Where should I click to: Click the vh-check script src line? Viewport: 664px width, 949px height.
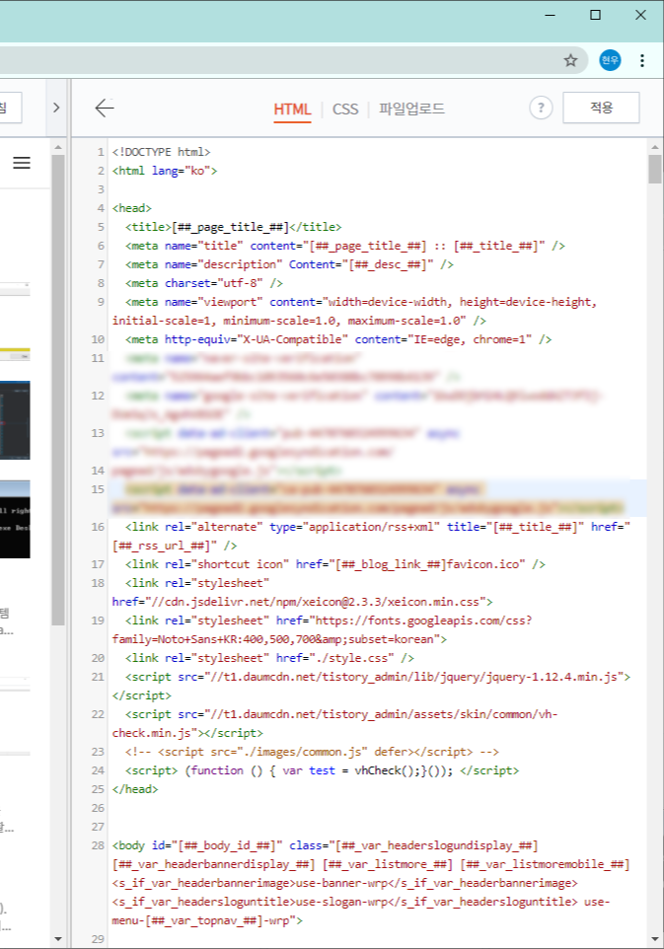coord(334,724)
